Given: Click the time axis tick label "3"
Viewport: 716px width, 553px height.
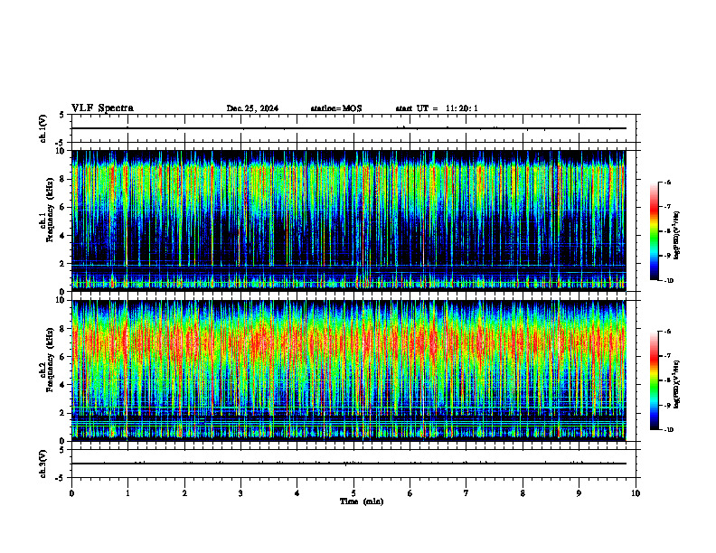Looking at the screenshot, I should tap(240, 493).
